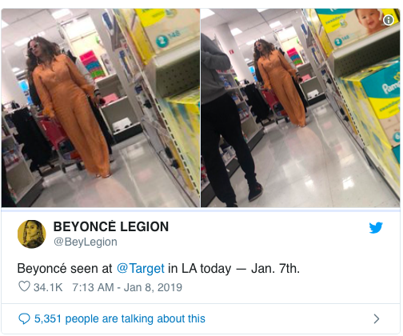Open the @BeyLegion handle link
Image resolution: width=403 pixels, height=336 pixels.
coord(86,242)
